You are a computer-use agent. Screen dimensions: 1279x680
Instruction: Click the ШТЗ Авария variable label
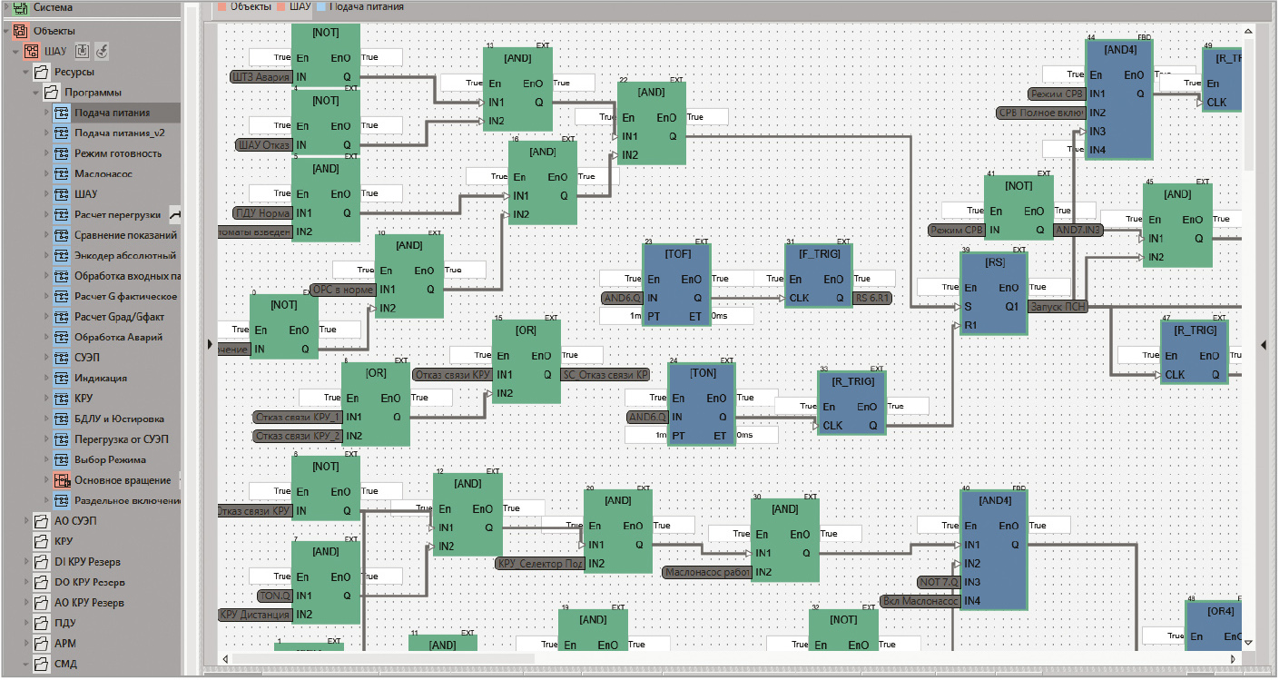[x=261, y=77]
